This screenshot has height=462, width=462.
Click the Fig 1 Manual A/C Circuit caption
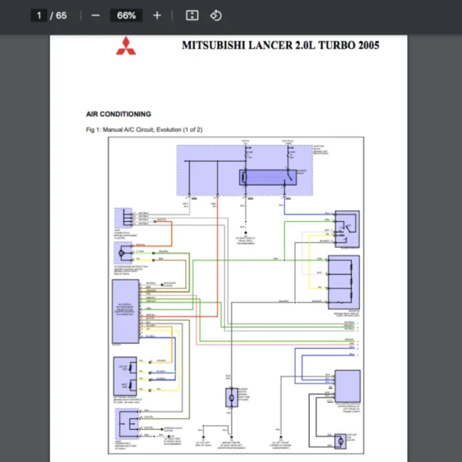tap(144, 129)
